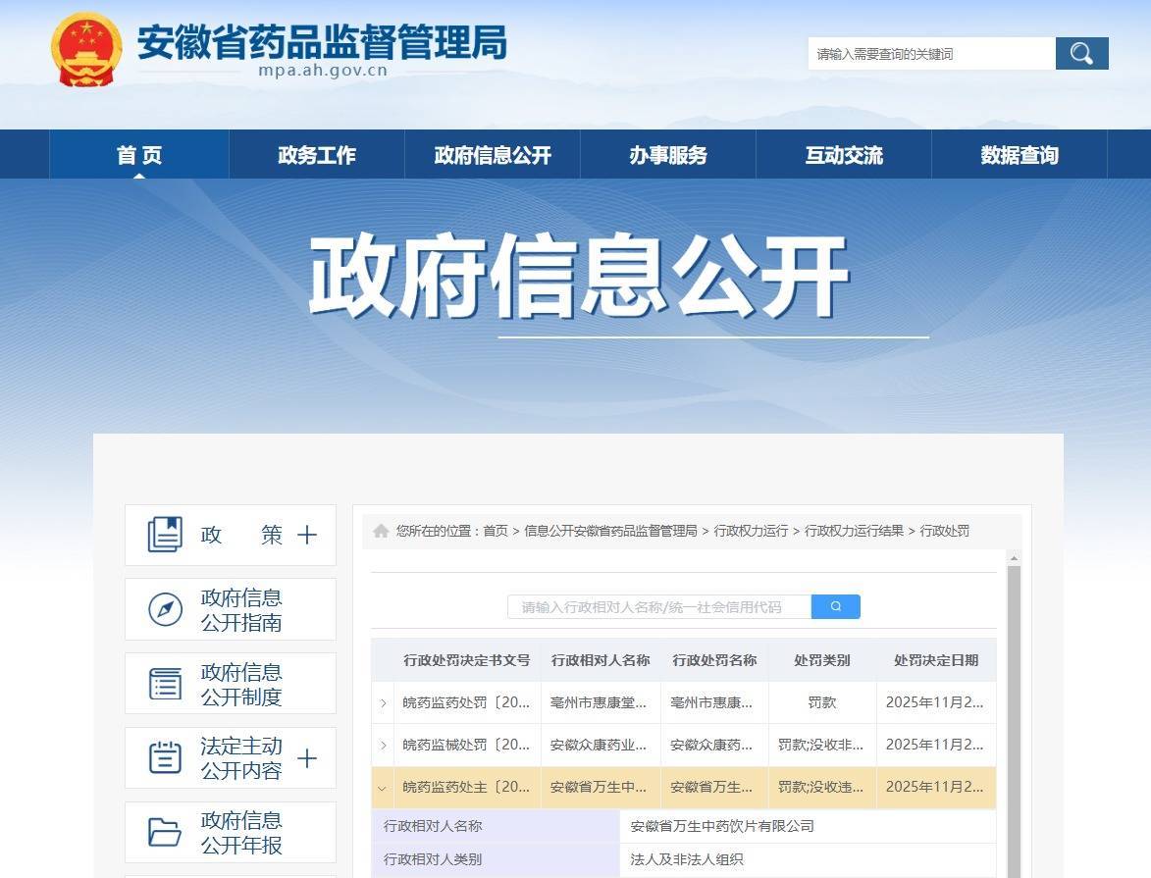Viewport: 1151px width, 878px height.
Task: Click the book icon beside 政策 in sidebar
Action: click(164, 534)
